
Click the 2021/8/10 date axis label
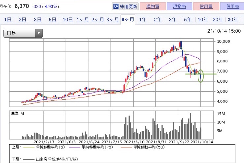pyautogui.click(x=134, y=142)
